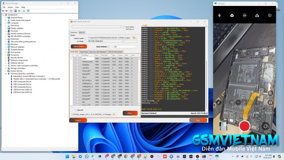The height and width of the screenshot is (160, 284).
Task: Open File Explorer from the taskbar
Action: click(74, 157)
